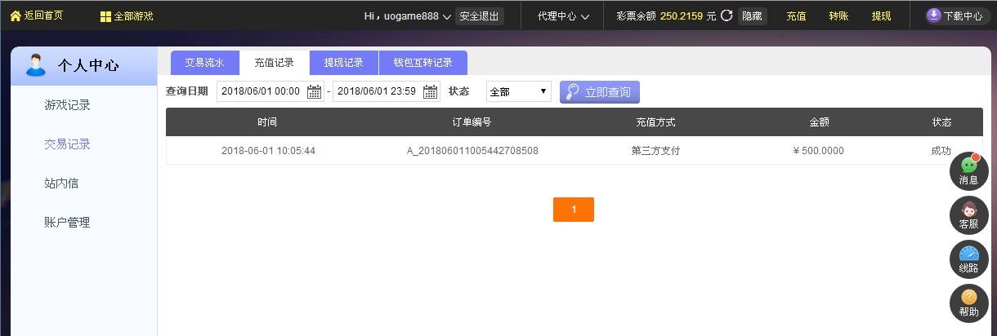
Task: Open the 钱包互转记录 tab
Action: click(x=422, y=63)
